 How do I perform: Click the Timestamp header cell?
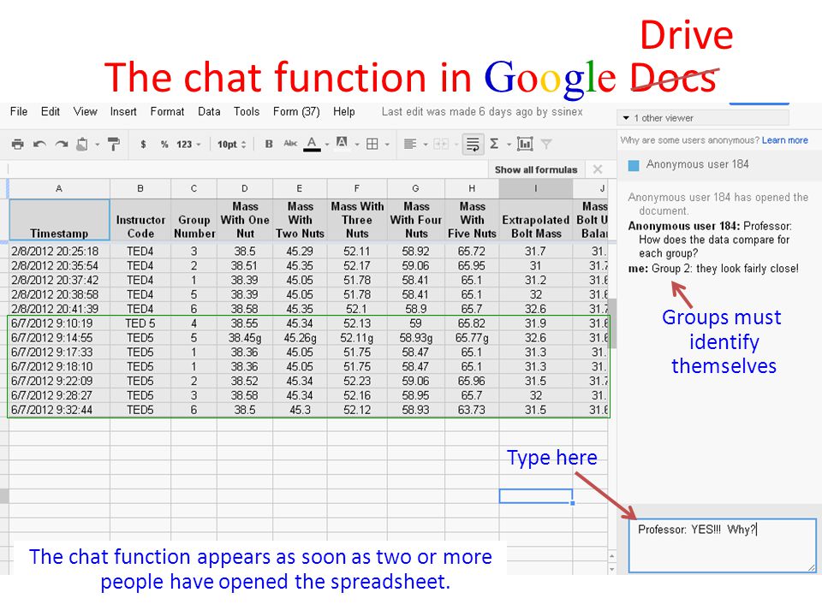coord(59,220)
